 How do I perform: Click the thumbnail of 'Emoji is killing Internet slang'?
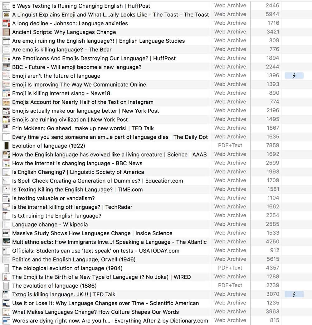tap(6, 93)
